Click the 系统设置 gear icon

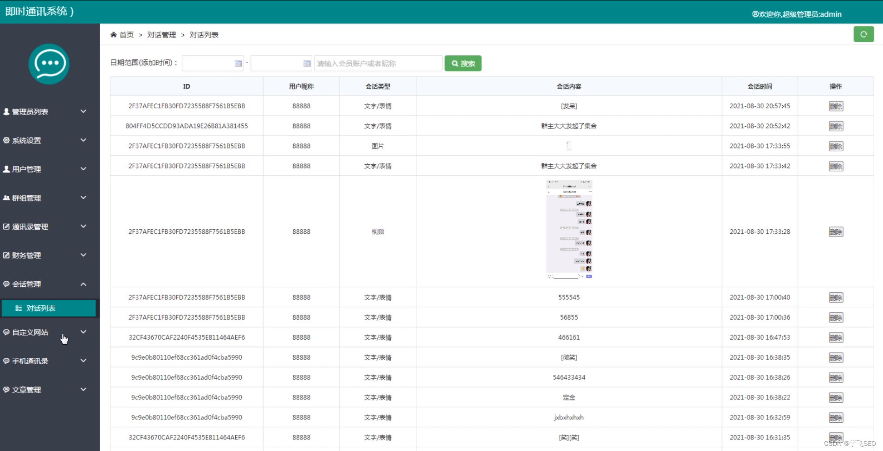coord(6,140)
